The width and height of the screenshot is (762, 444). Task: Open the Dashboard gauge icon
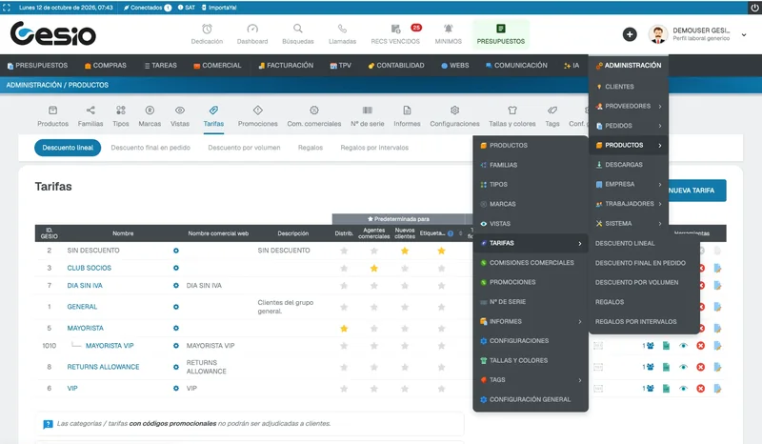(252, 30)
